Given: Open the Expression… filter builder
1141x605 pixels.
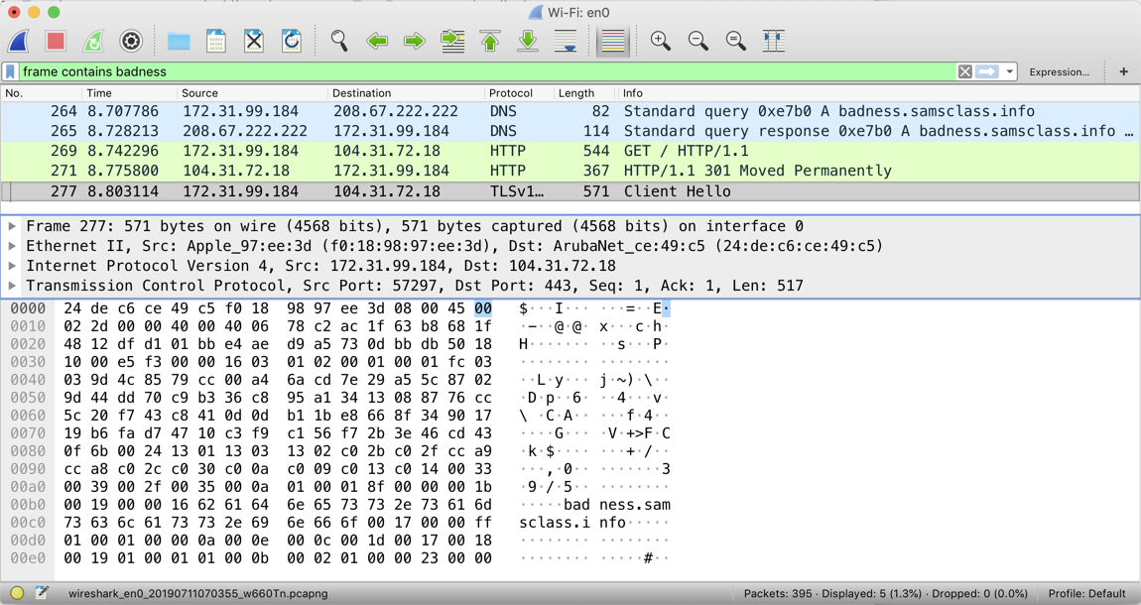Looking at the screenshot, I should [1059, 71].
